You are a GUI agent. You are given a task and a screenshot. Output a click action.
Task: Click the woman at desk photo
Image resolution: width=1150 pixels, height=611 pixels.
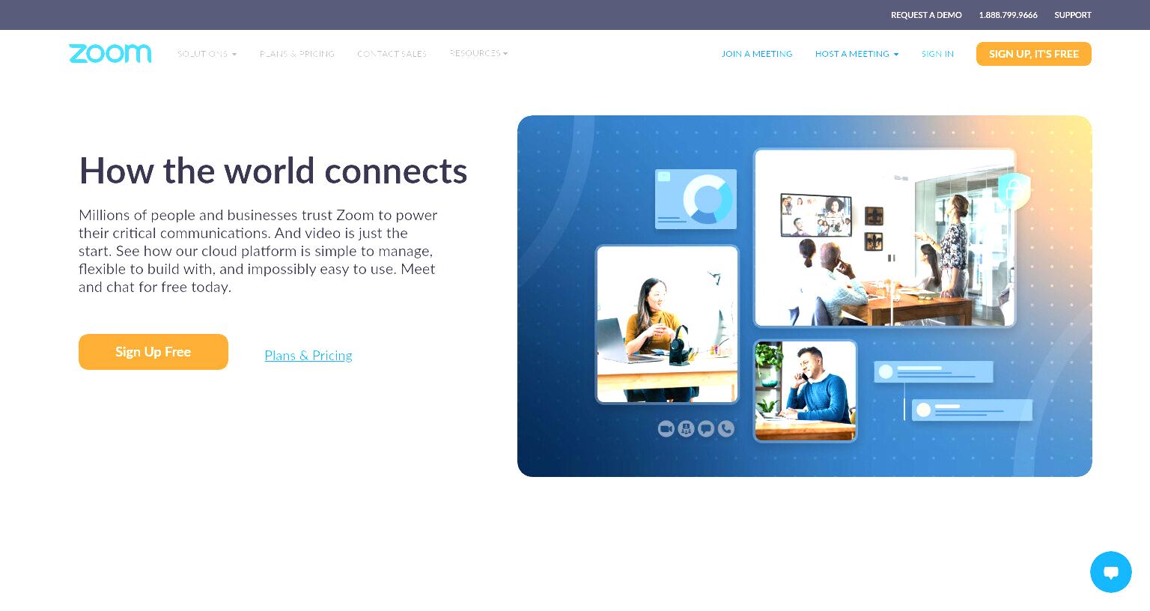pyautogui.click(x=667, y=324)
